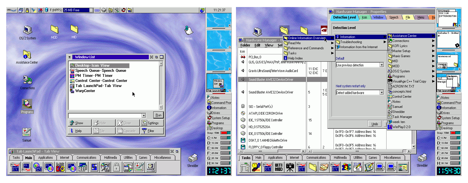Click the ULTI MOD launch icon

click(x=279, y=167)
